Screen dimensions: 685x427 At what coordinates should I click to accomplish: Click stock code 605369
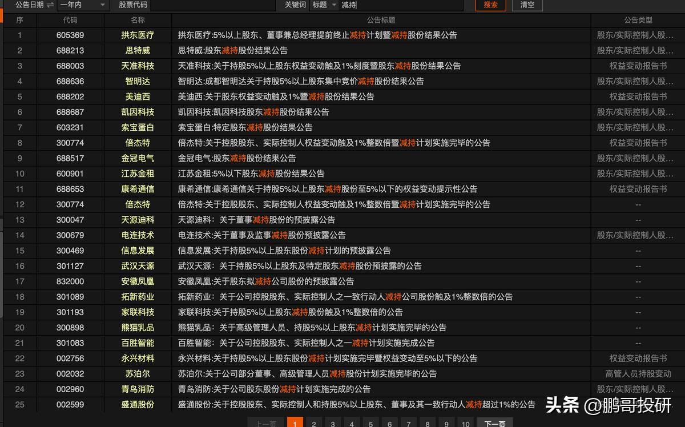tap(70, 35)
